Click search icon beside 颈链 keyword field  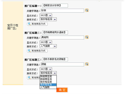point(87,64)
